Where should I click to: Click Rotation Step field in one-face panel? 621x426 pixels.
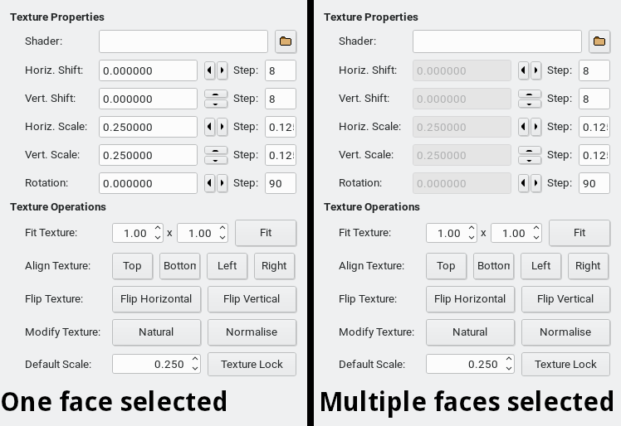coord(281,183)
